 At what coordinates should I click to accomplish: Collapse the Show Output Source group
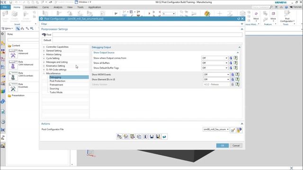tap(238, 52)
